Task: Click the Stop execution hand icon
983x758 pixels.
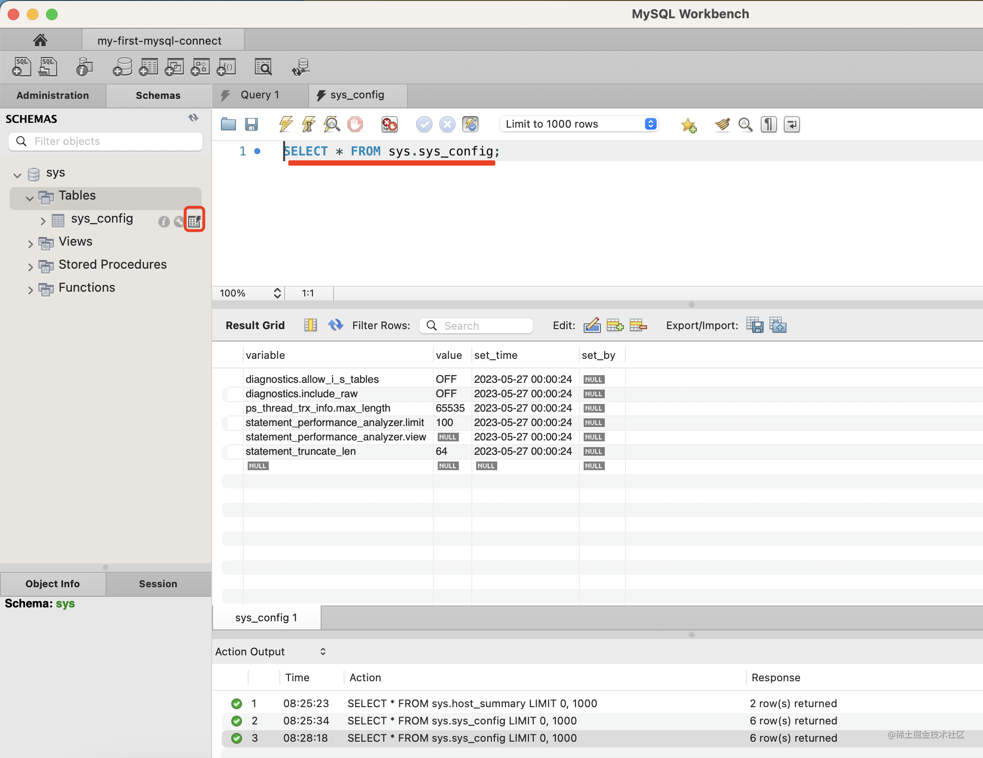Action: 355,124
